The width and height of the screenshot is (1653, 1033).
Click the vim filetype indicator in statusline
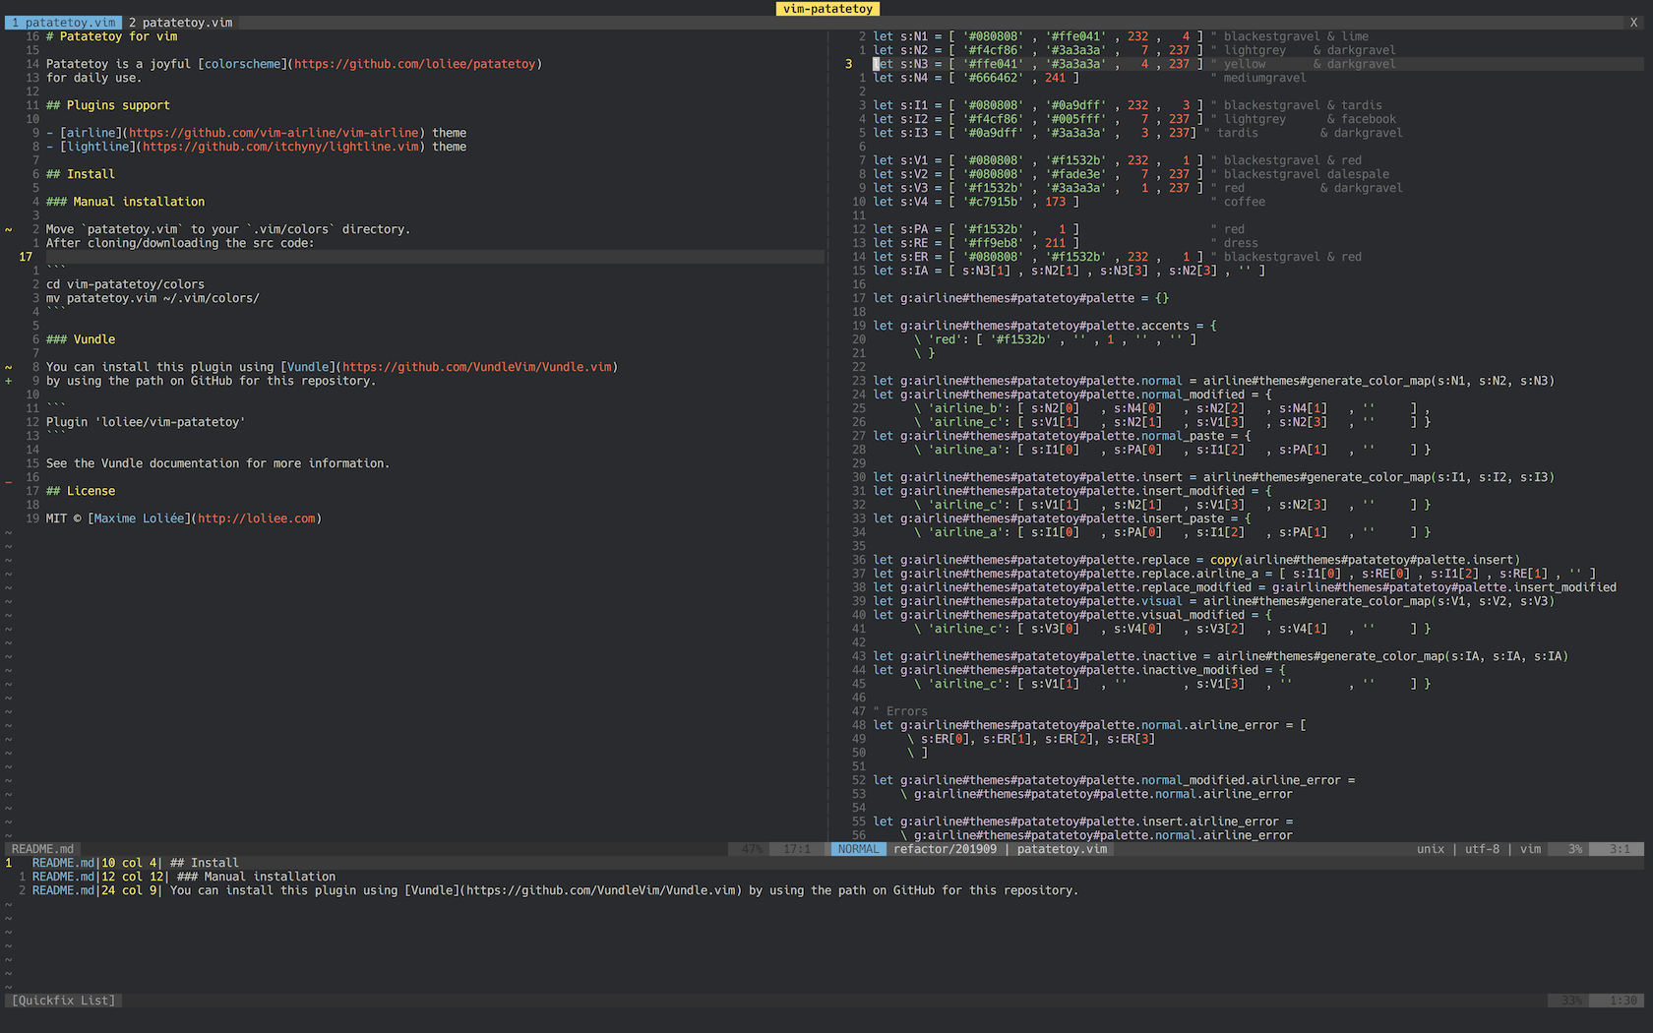click(x=1530, y=849)
